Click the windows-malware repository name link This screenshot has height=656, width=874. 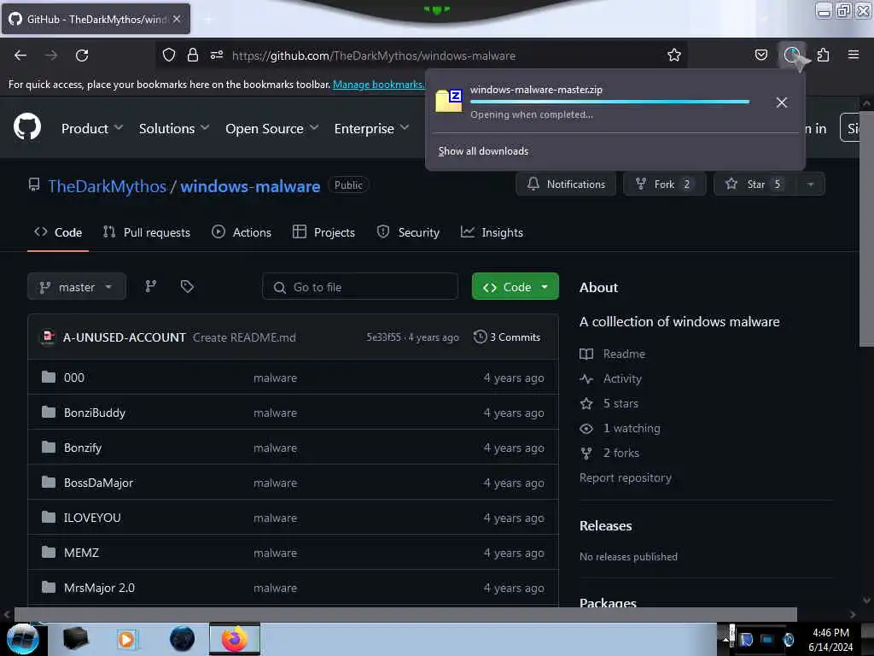point(250,185)
